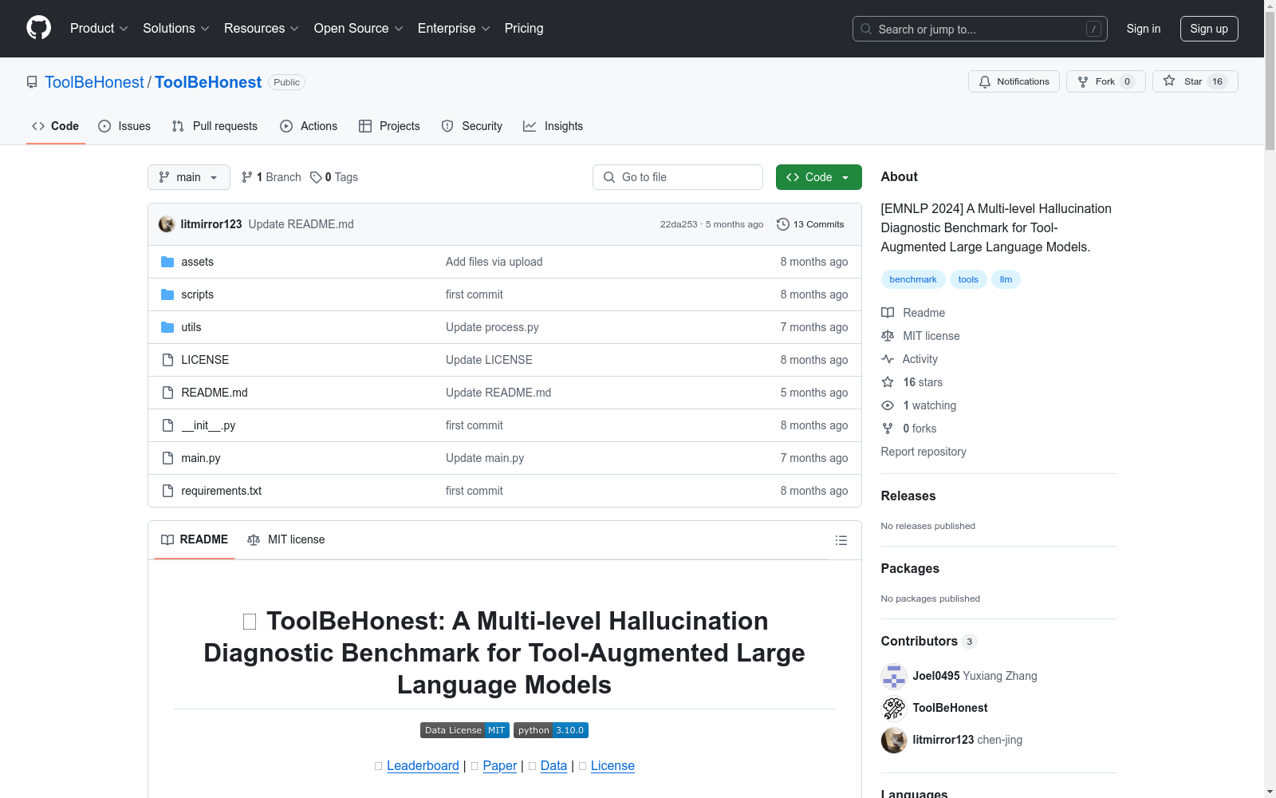Screen dimensions: 1276x798
Task: Click the python 3.10.0 badge
Action: tap(551, 730)
